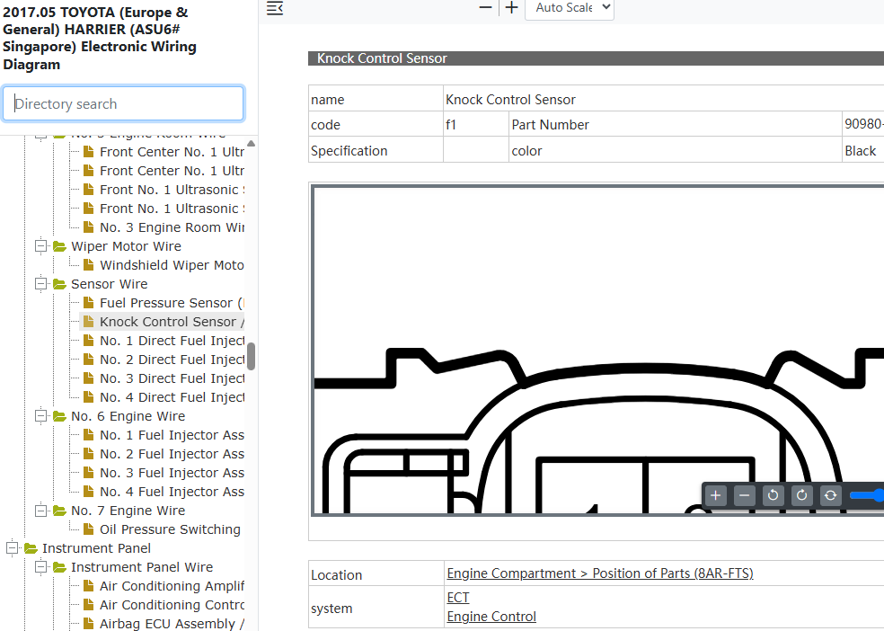Click the zoom out minus button
This screenshot has height=631, width=884.
(x=485, y=7)
